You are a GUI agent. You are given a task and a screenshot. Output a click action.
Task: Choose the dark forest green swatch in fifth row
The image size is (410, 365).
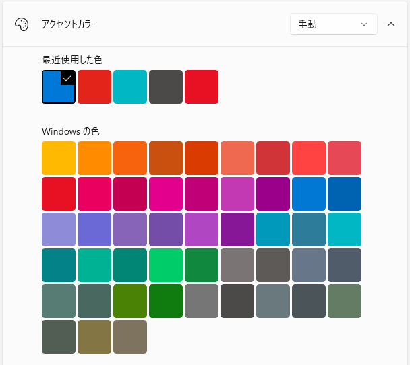[166, 301]
